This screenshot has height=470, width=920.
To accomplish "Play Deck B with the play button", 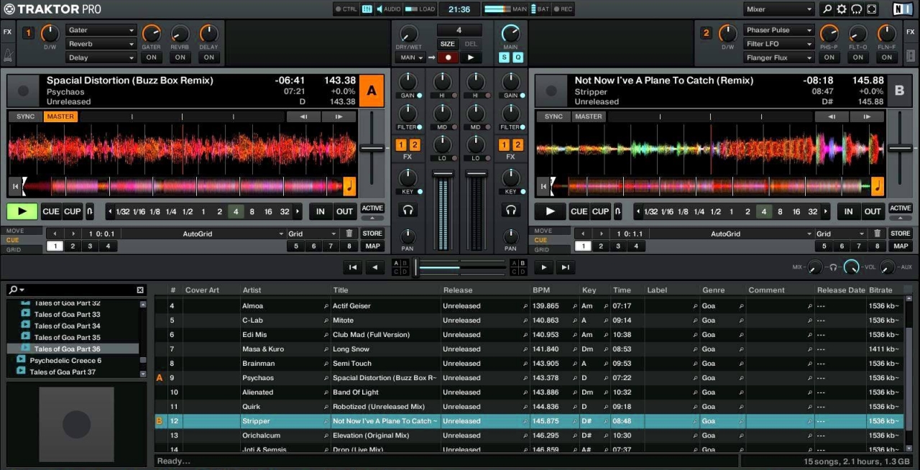I will (x=551, y=211).
